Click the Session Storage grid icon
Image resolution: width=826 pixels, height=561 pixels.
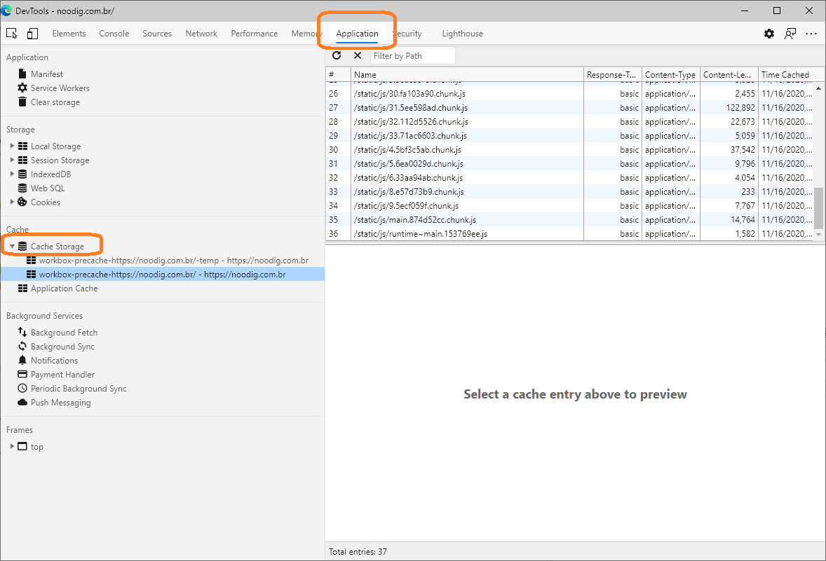click(x=22, y=160)
